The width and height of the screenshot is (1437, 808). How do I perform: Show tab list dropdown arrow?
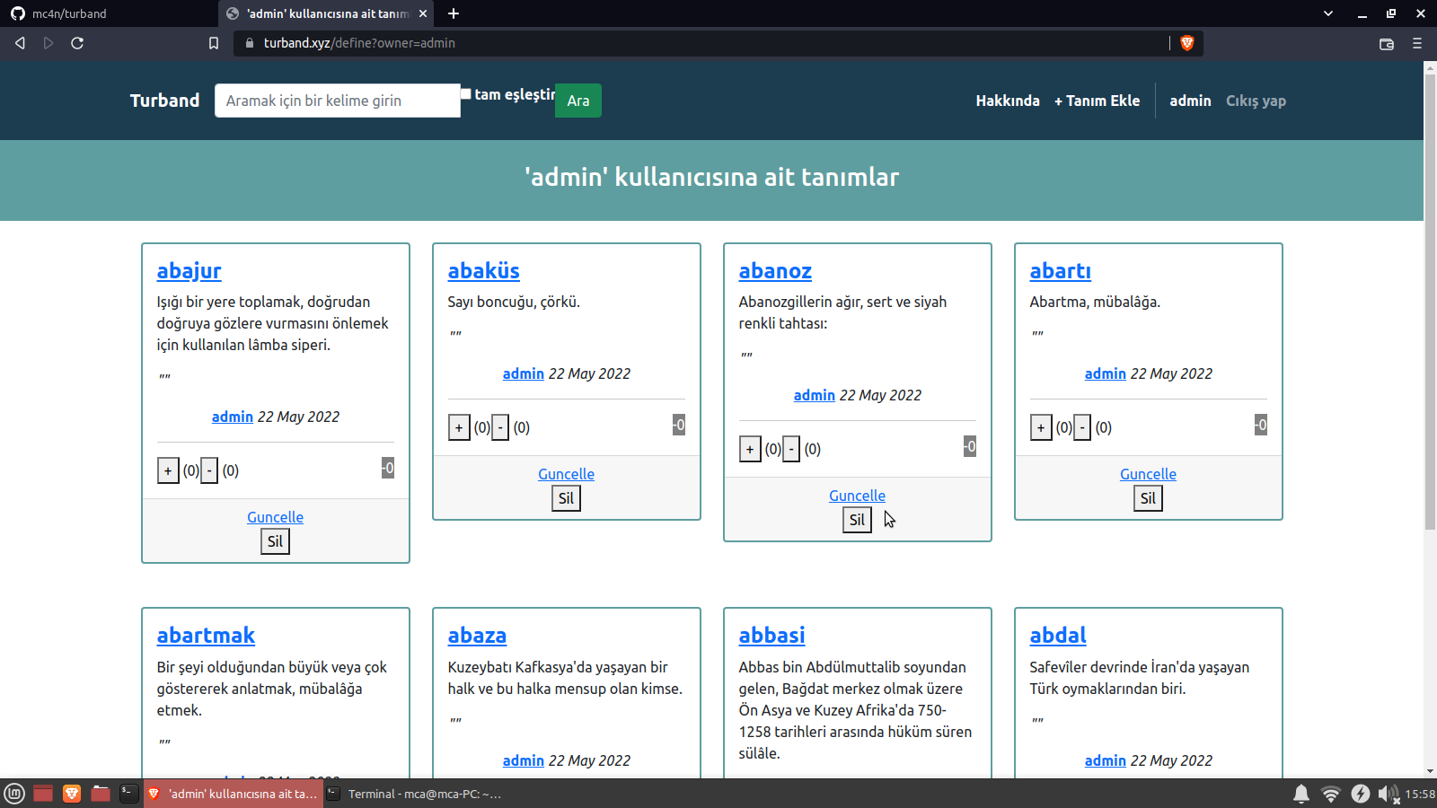coord(1328,13)
